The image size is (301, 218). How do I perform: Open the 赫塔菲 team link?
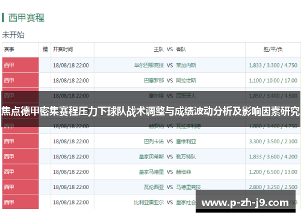(x=184, y=172)
